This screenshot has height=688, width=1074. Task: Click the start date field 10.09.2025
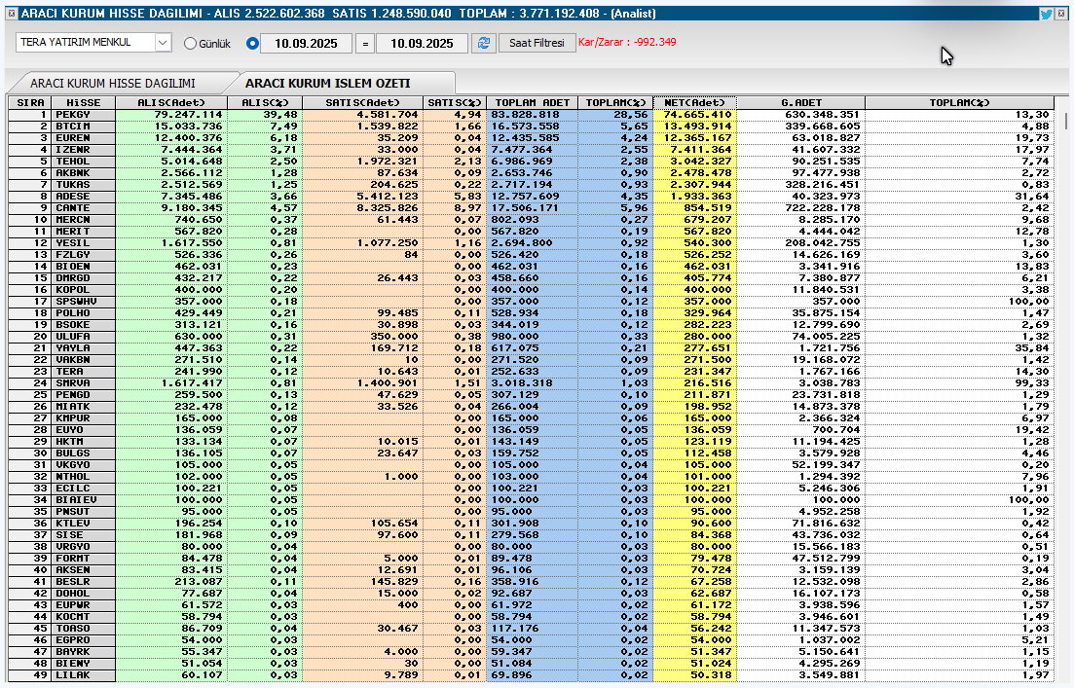306,43
